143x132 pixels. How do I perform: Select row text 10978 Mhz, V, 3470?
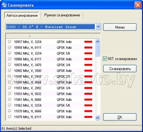pos(28,65)
